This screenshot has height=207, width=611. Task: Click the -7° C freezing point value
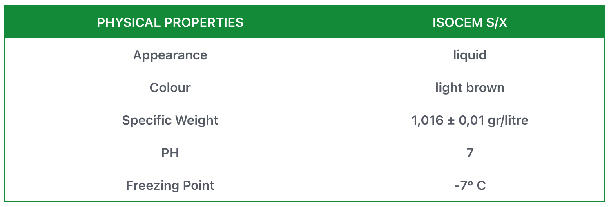(470, 185)
